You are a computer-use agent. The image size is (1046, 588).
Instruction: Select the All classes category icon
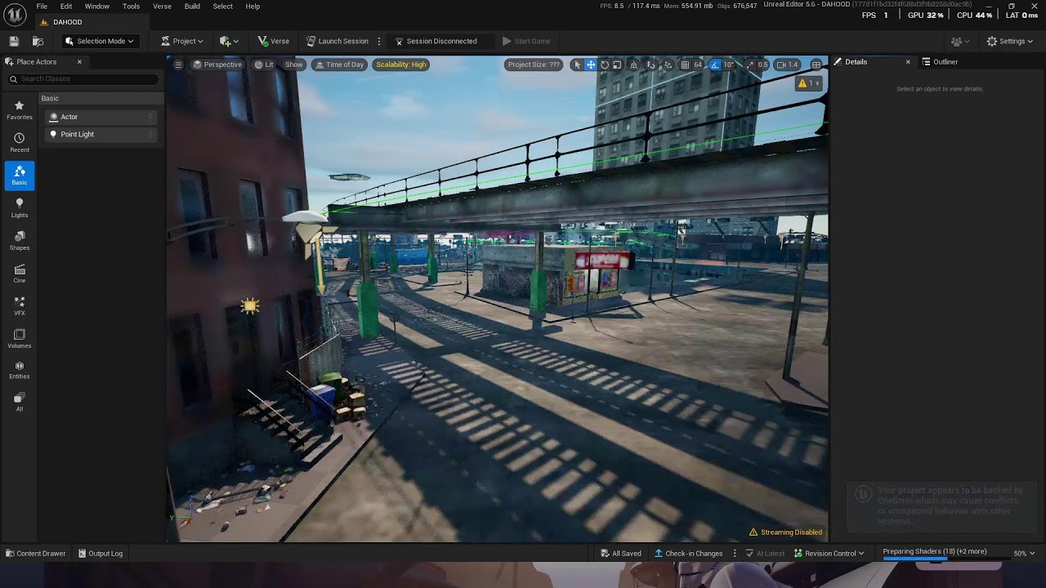click(x=20, y=402)
